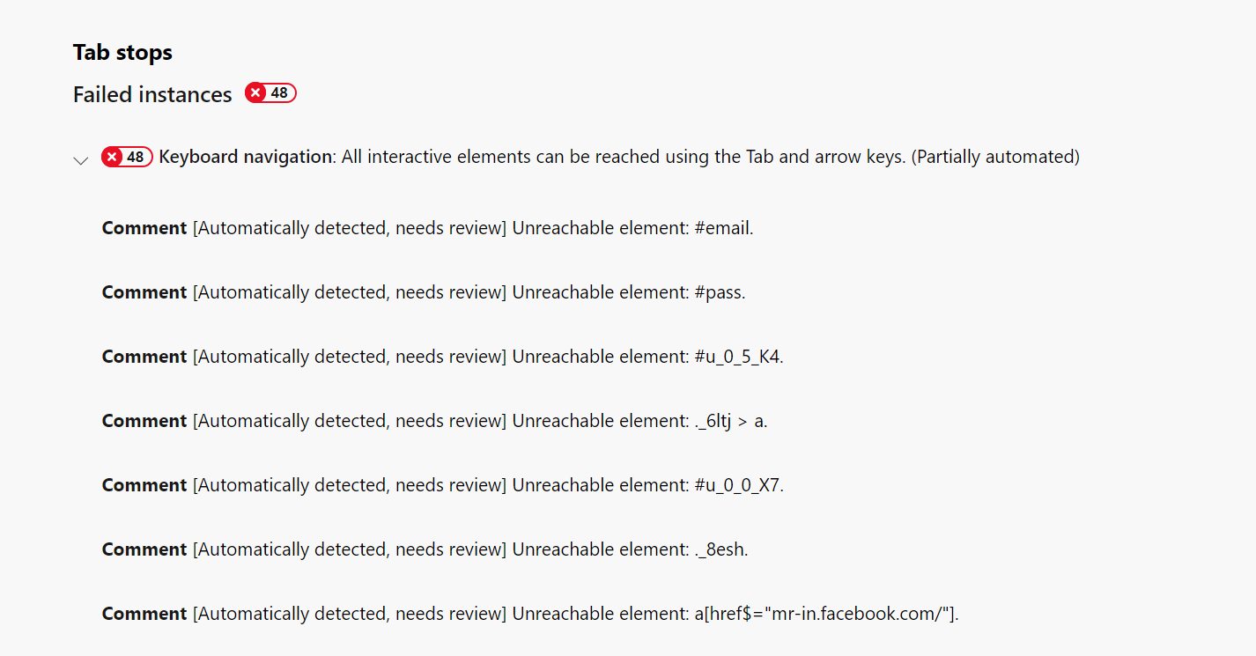Viewport: 1256px width, 656px height.
Task: Click the red failure count badge beside Failed instances
Action: coord(270,92)
